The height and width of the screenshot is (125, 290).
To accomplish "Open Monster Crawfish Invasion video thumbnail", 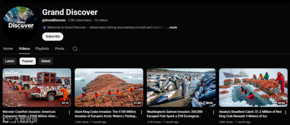I will [x=37, y=87].
